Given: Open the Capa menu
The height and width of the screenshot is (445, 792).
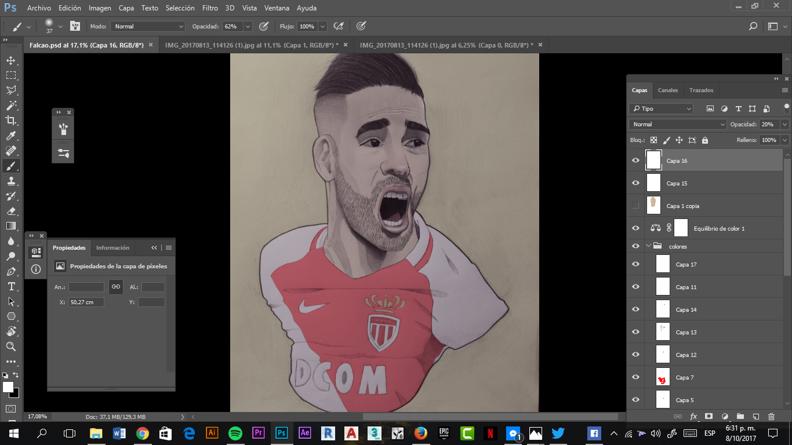Looking at the screenshot, I should coord(126,8).
